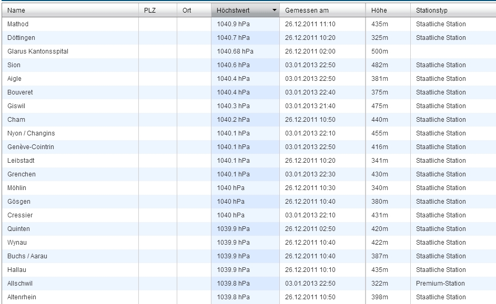
Task: Click the date 26.12.2011 10:30
Action: pos(310,188)
